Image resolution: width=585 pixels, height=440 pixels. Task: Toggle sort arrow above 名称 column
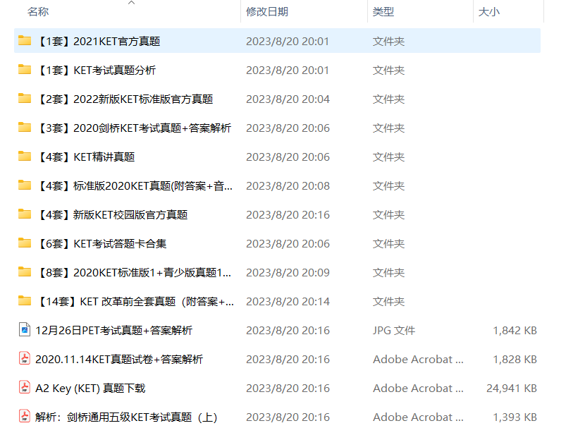click(x=131, y=4)
